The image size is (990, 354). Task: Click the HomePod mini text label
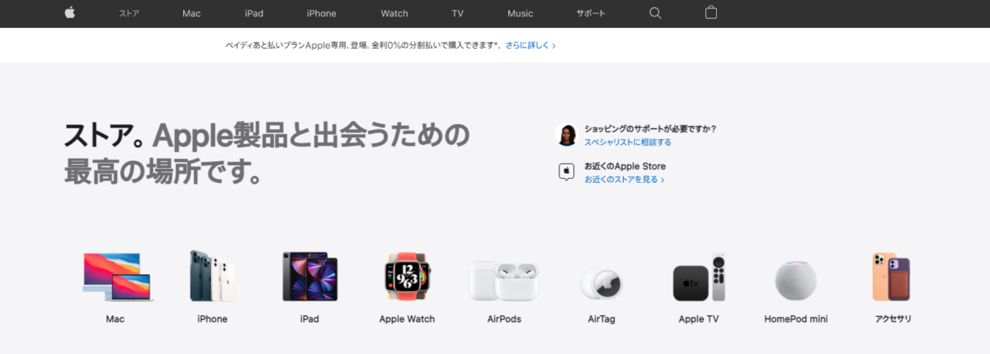click(x=796, y=319)
